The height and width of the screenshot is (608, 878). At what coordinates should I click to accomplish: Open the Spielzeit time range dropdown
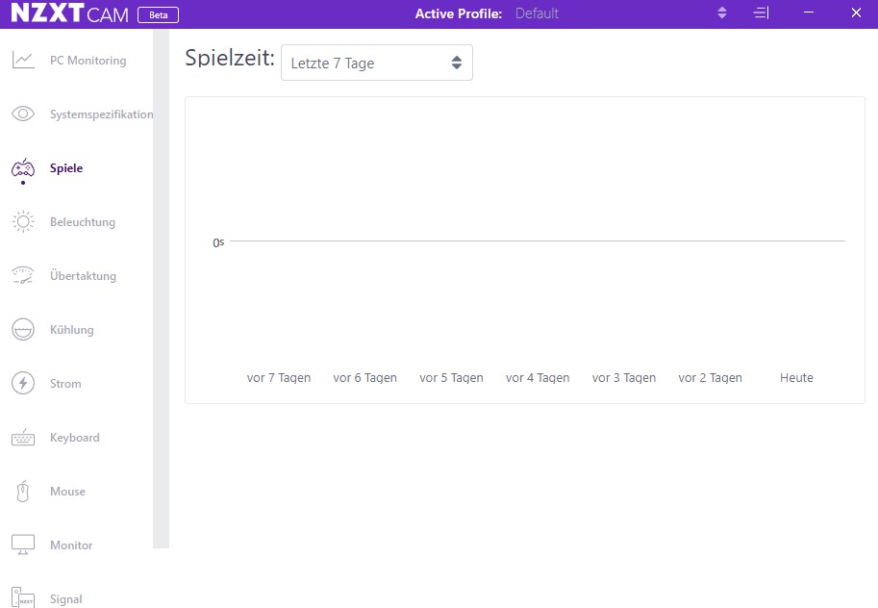click(376, 62)
